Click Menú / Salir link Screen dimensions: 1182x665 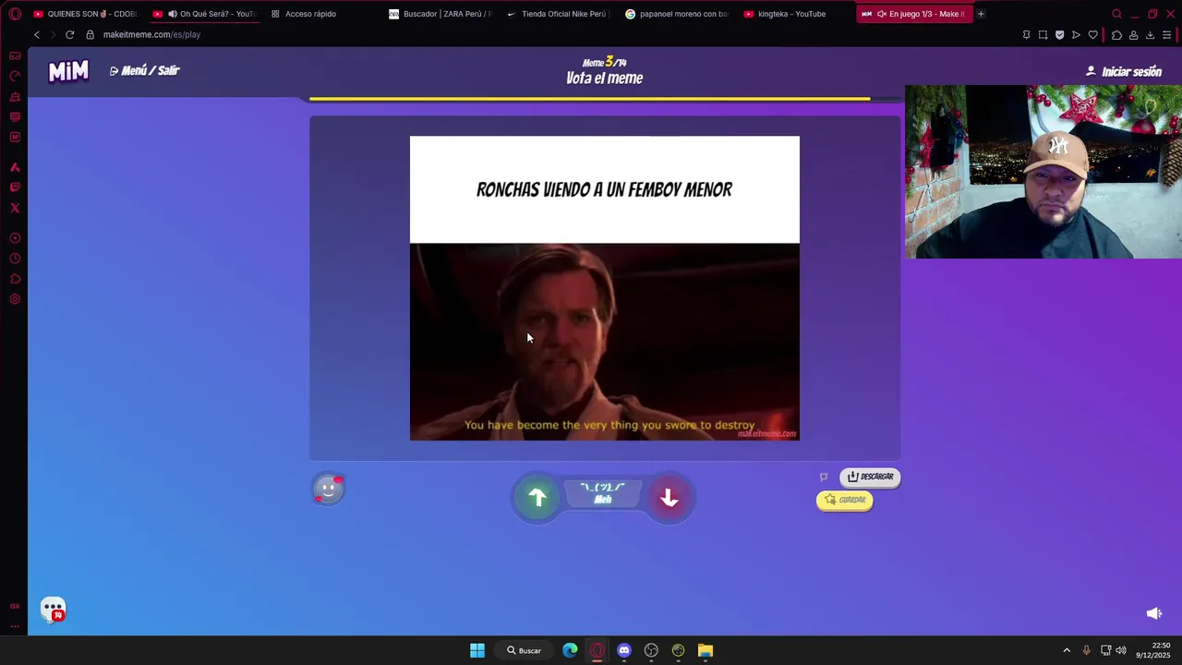(144, 70)
